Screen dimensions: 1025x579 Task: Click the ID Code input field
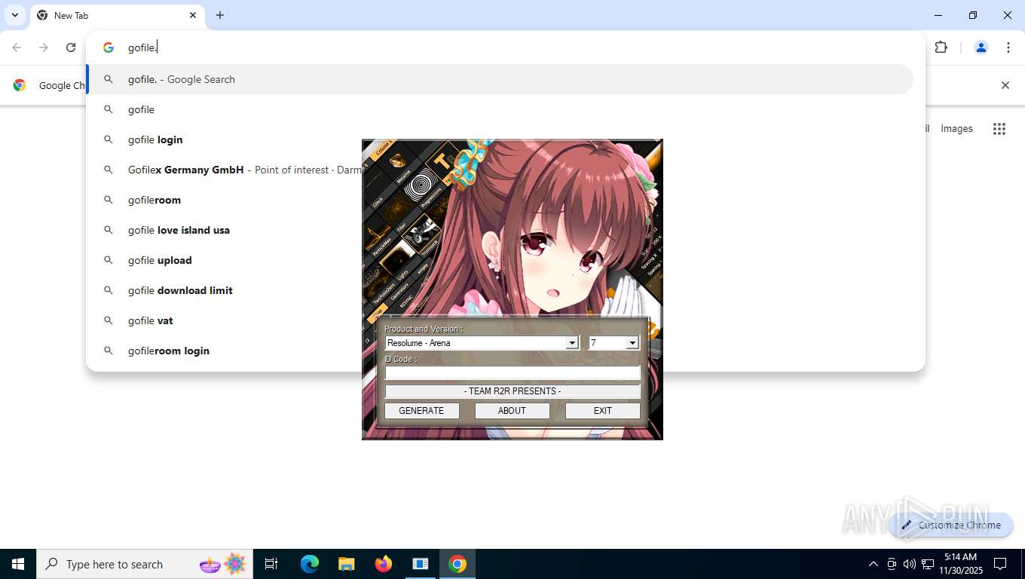pyautogui.click(x=512, y=372)
